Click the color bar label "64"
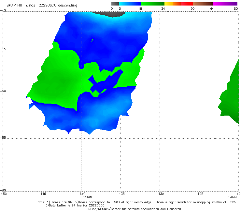This screenshot has width=241, height=211. tap(212, 9)
